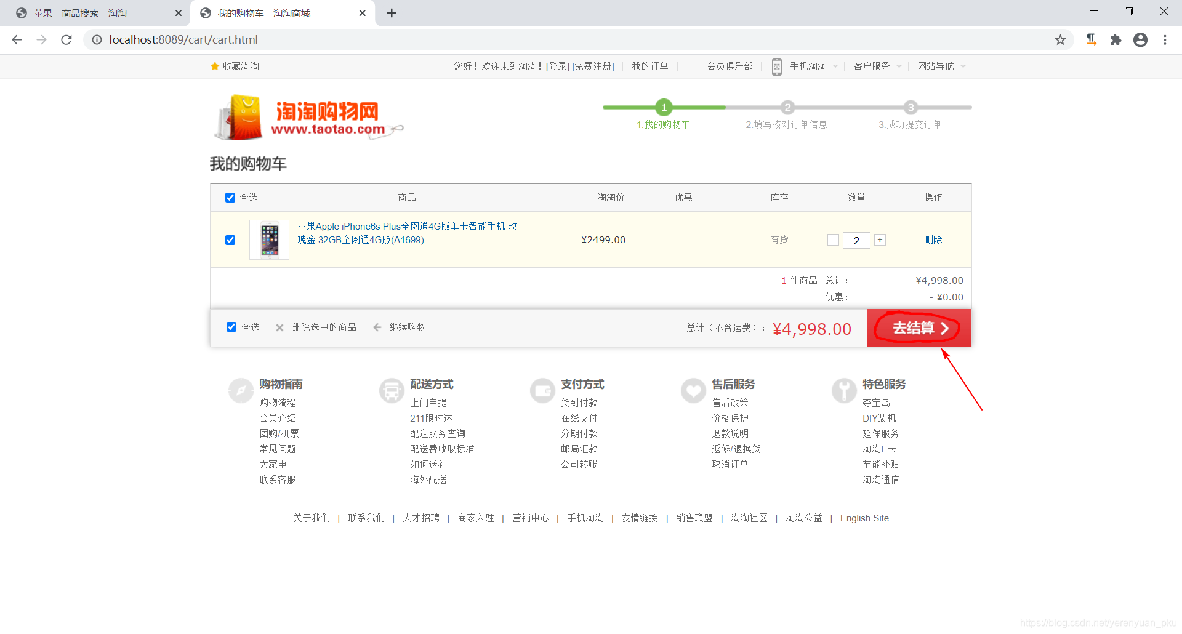Screen dimensions: 1182x634
Task: Open English Site link
Action: [864, 518]
